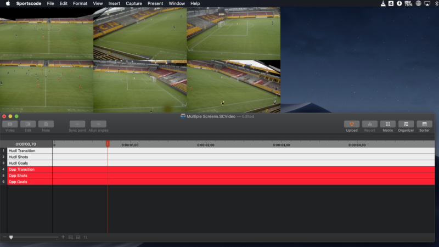Click the Report toolbar icon
439x247 pixels.
click(370, 124)
